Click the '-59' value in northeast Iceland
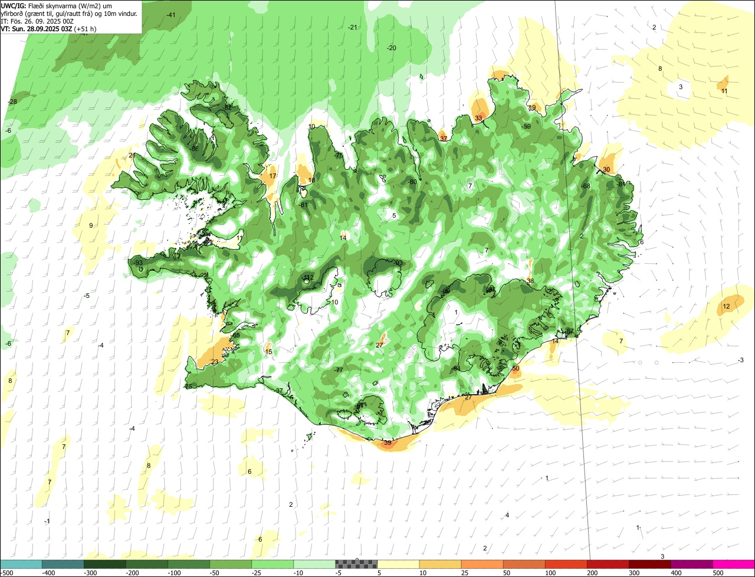 [x=526, y=126]
